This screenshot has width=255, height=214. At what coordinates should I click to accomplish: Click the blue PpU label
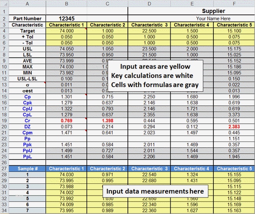(x=27, y=151)
